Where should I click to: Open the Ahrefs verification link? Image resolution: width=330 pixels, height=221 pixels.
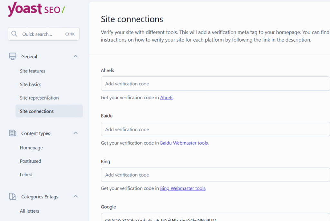click(x=167, y=98)
